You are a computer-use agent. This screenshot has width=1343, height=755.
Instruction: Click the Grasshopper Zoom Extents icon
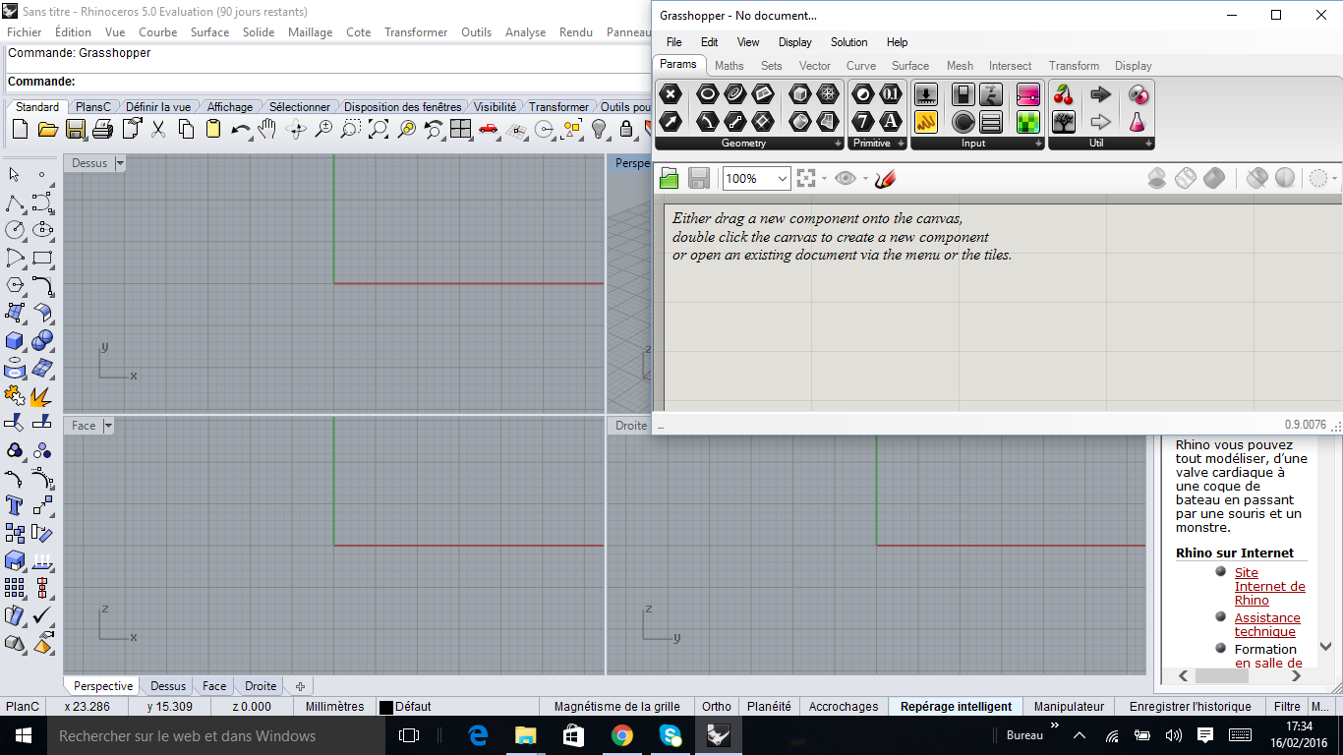(806, 178)
